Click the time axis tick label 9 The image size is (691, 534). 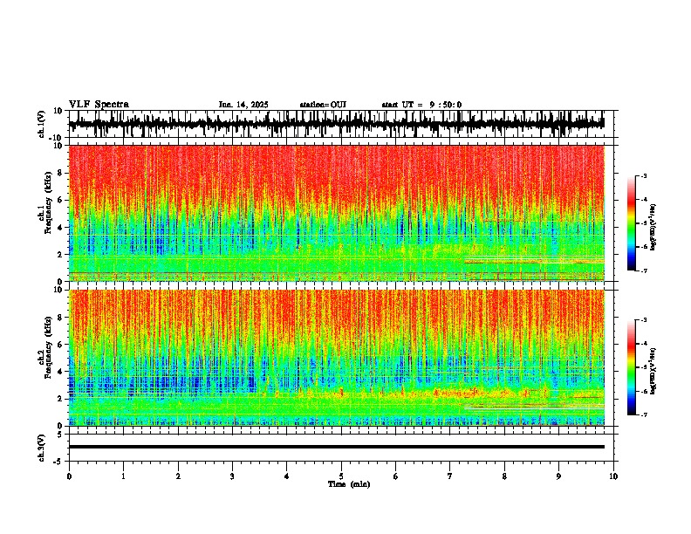pos(558,476)
